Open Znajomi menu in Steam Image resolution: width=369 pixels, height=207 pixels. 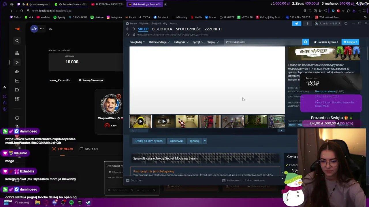coord(156,24)
